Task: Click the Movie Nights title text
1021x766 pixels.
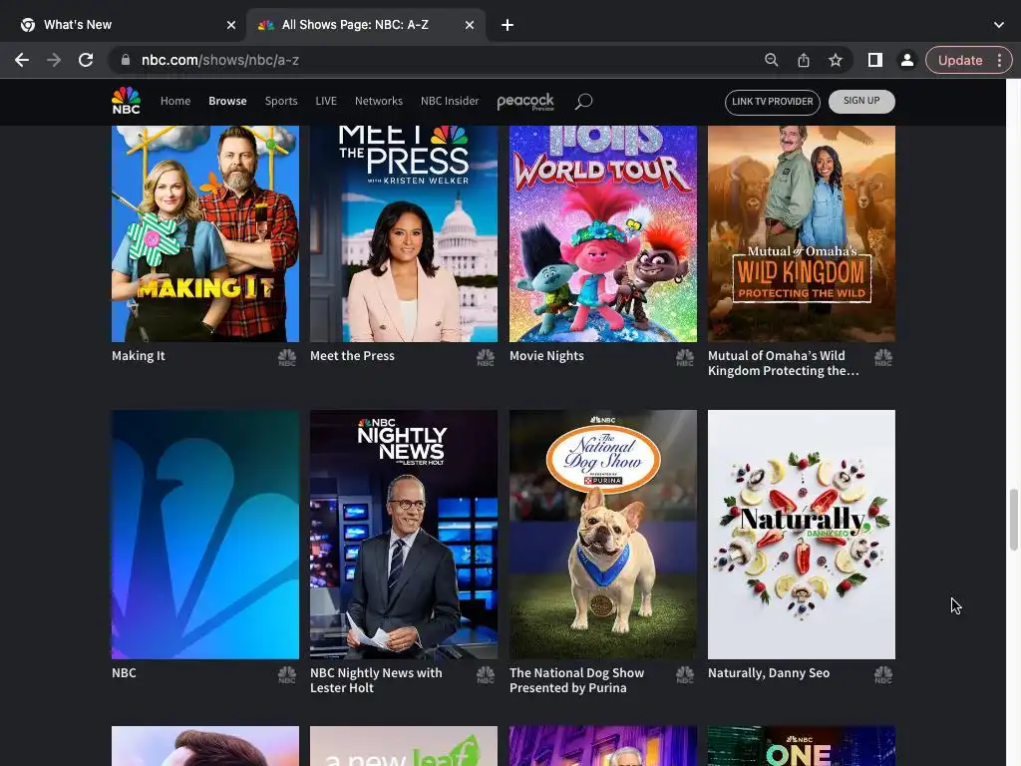Action: point(546,356)
